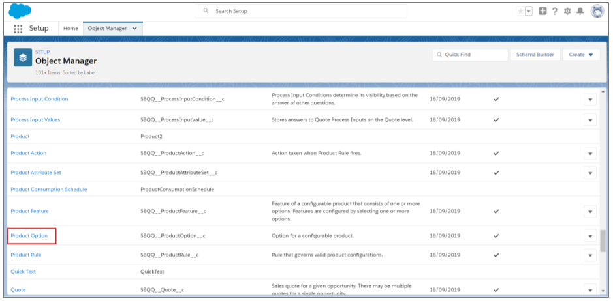Image resolution: width=613 pixels, height=301 pixels.
Task: Open the user profile avatar
Action: 597,11
